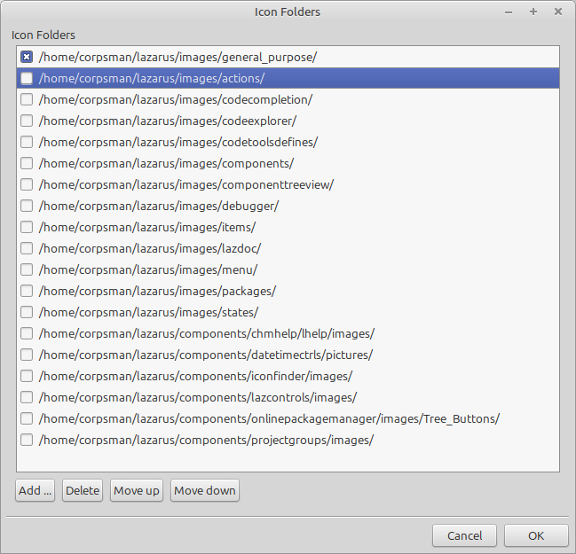Tick the codeexplorer folder checkbox
The width and height of the screenshot is (576, 554).
[27, 121]
